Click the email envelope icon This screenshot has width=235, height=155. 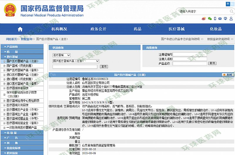tap(220, 18)
